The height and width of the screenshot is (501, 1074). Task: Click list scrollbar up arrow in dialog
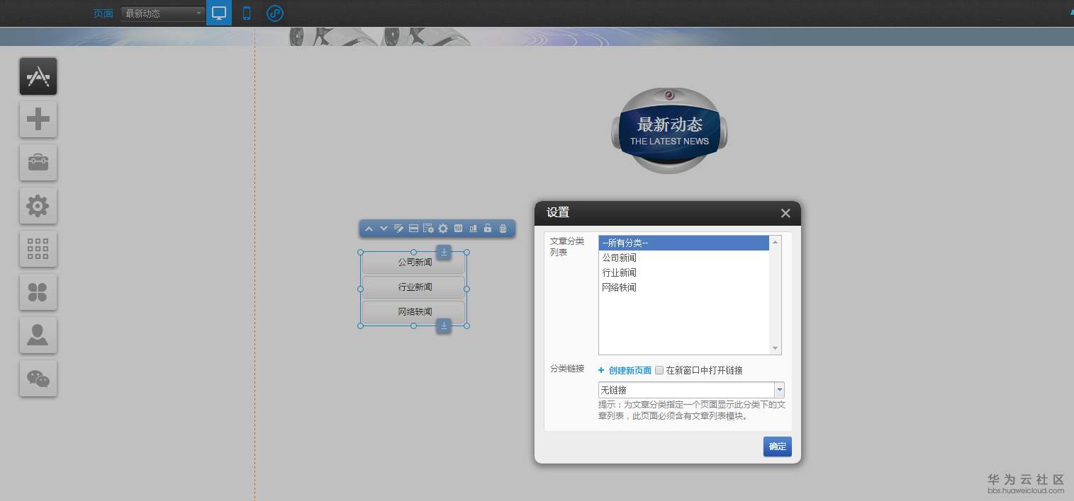tap(775, 242)
